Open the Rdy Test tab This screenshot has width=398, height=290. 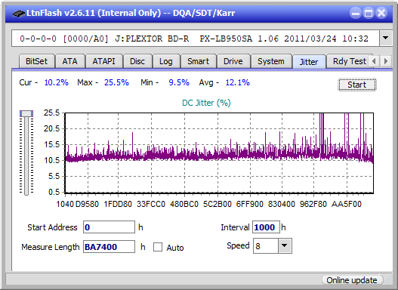pos(349,61)
